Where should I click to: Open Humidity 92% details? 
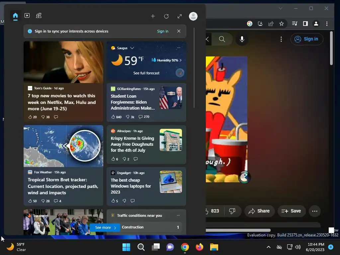point(167,60)
